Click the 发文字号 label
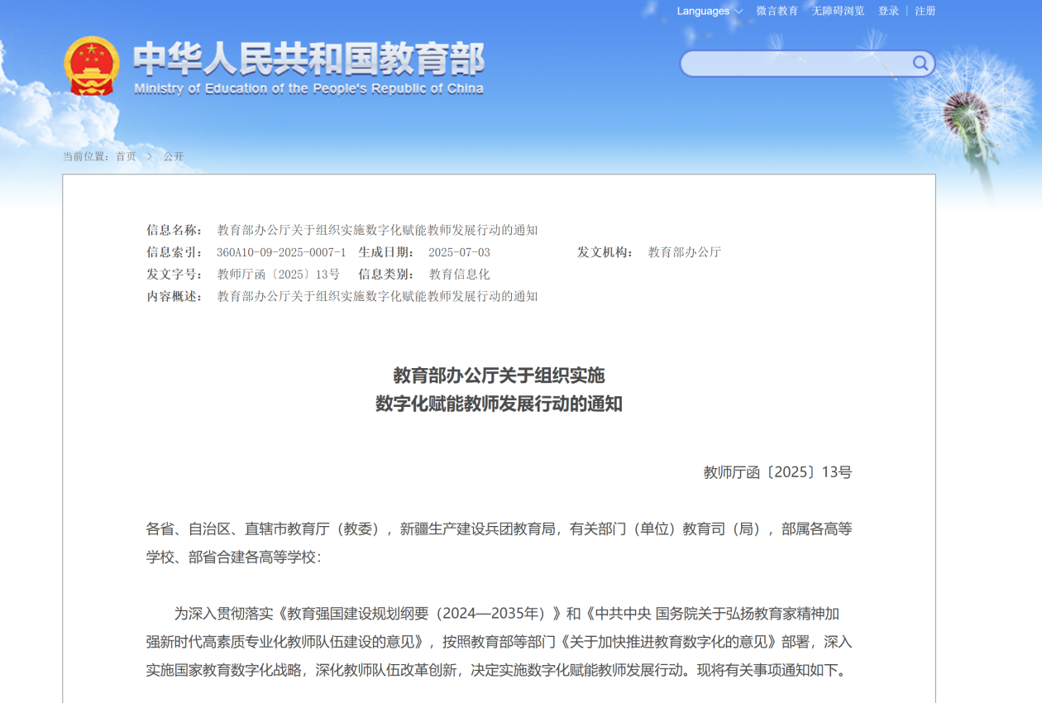 coord(174,274)
